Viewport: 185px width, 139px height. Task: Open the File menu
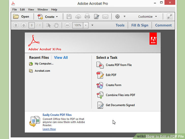point(14,9)
